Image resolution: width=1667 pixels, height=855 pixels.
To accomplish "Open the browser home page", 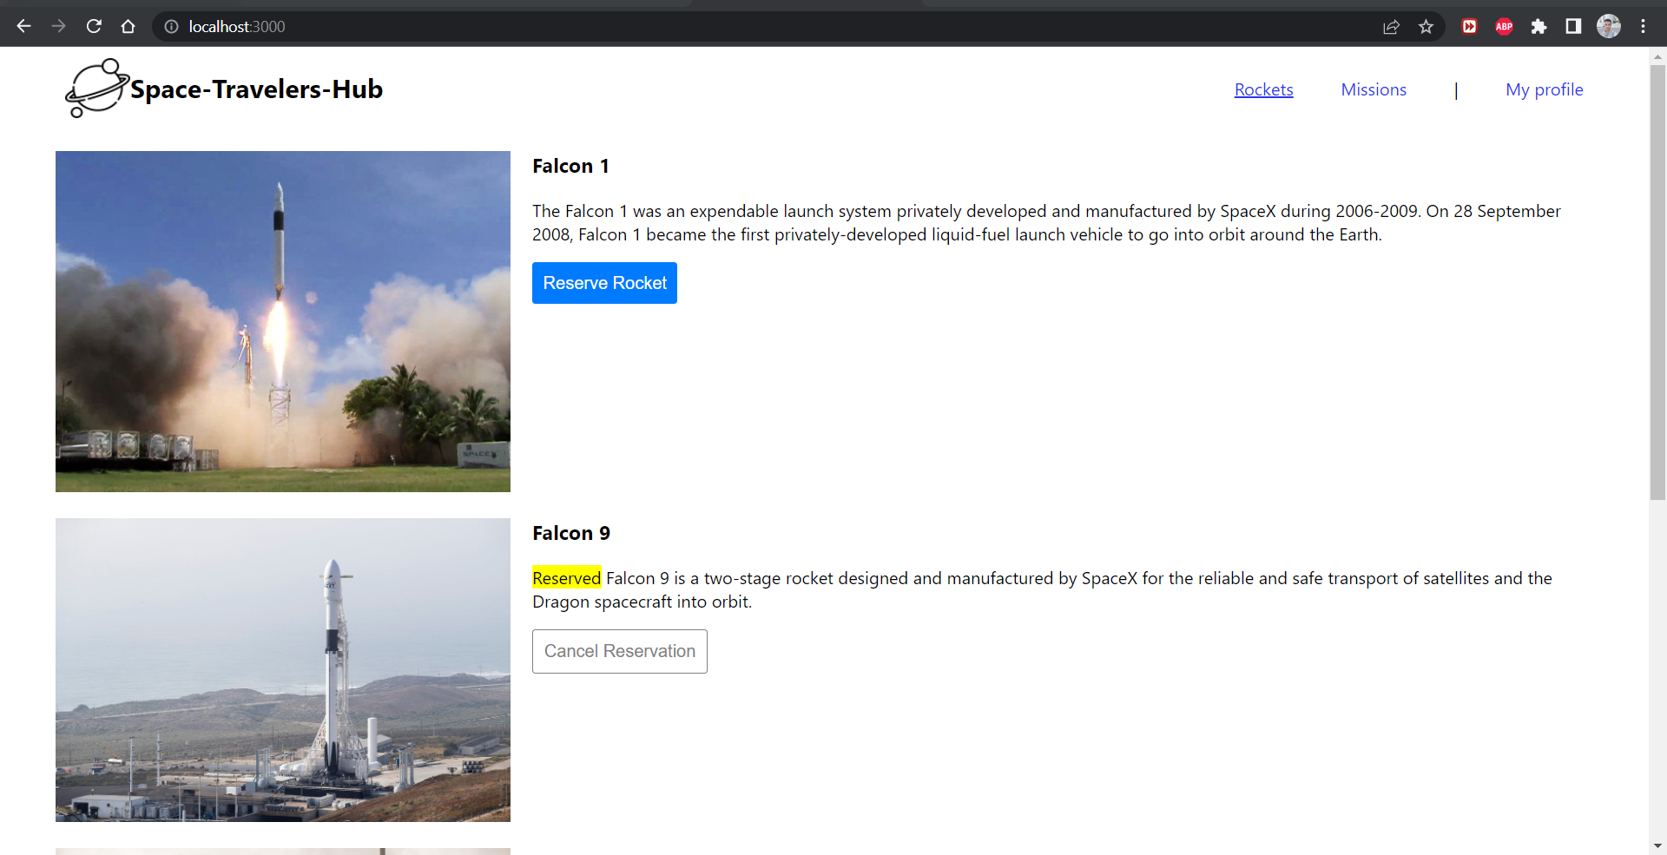I will (128, 26).
